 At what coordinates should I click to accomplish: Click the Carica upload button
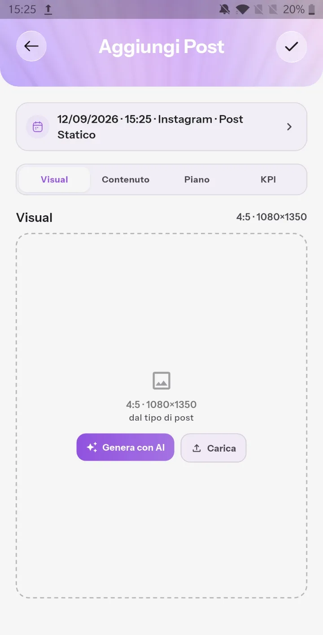click(x=214, y=448)
